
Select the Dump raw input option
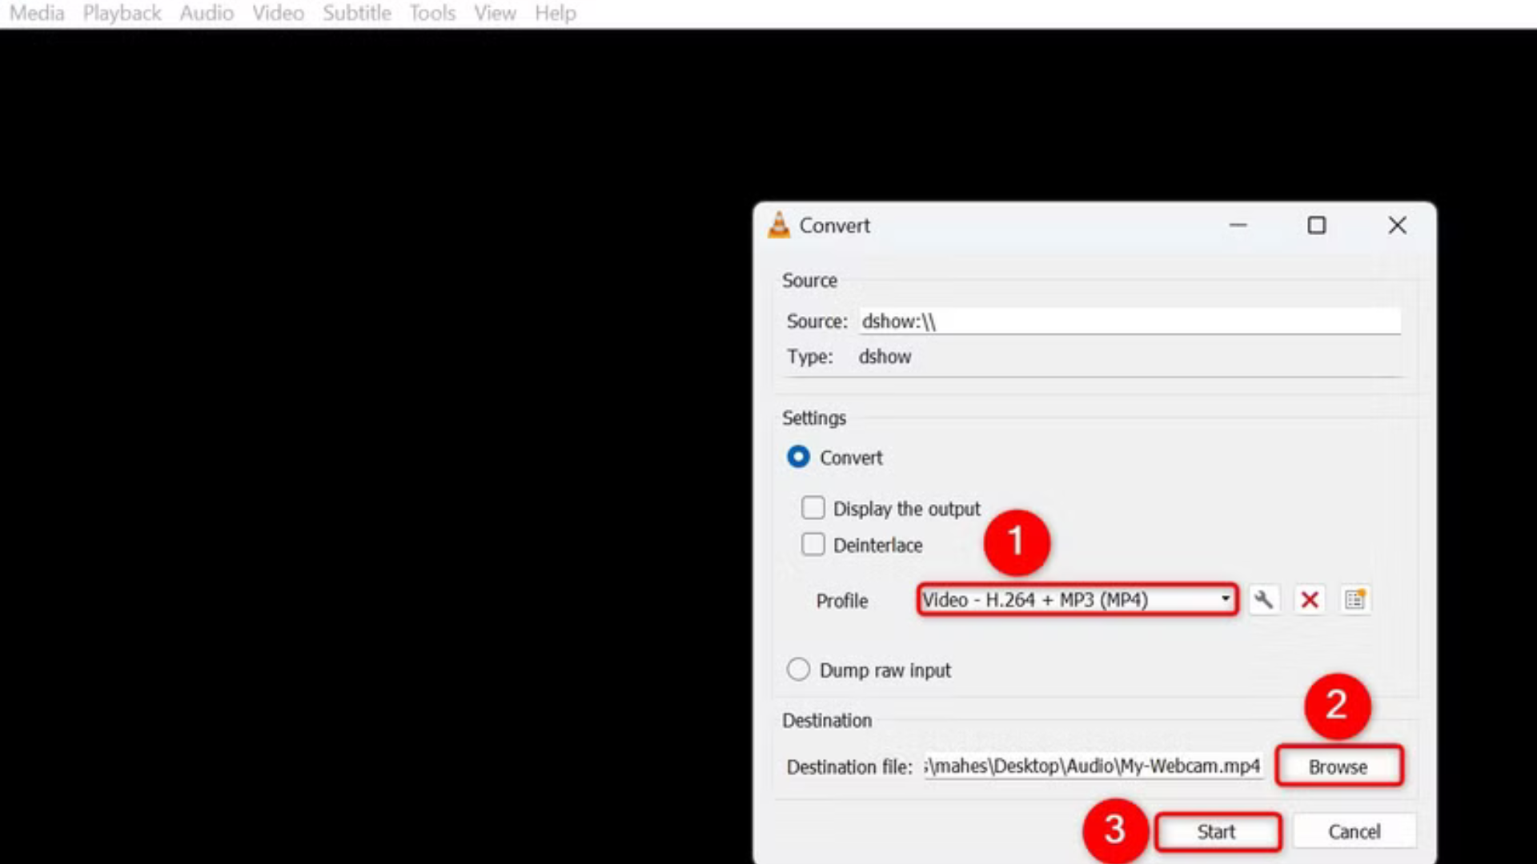(797, 670)
